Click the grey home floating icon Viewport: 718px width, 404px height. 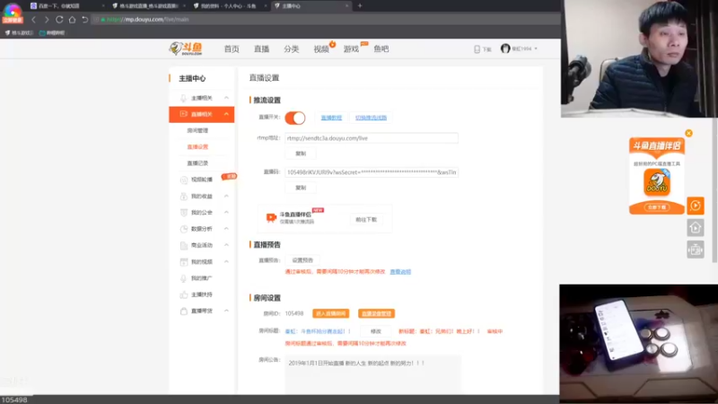click(x=695, y=228)
